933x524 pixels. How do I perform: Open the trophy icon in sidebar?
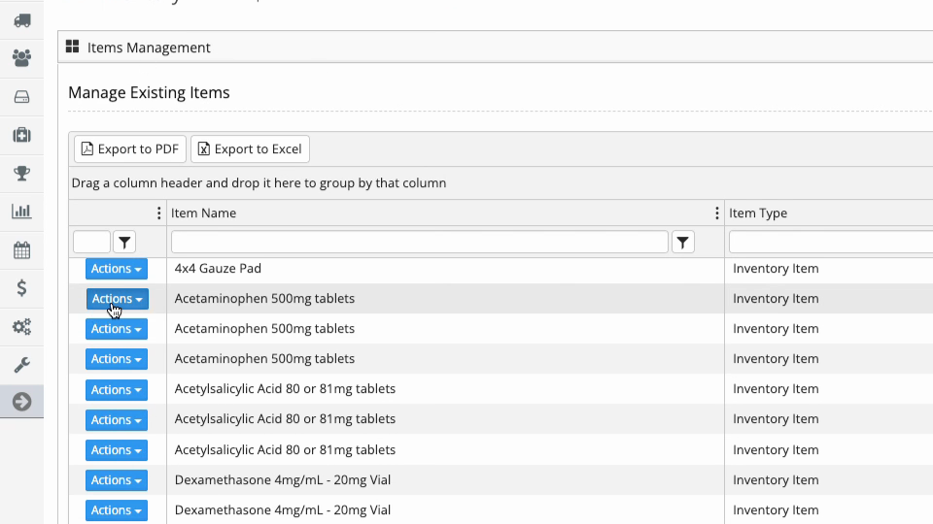pyautogui.click(x=22, y=173)
